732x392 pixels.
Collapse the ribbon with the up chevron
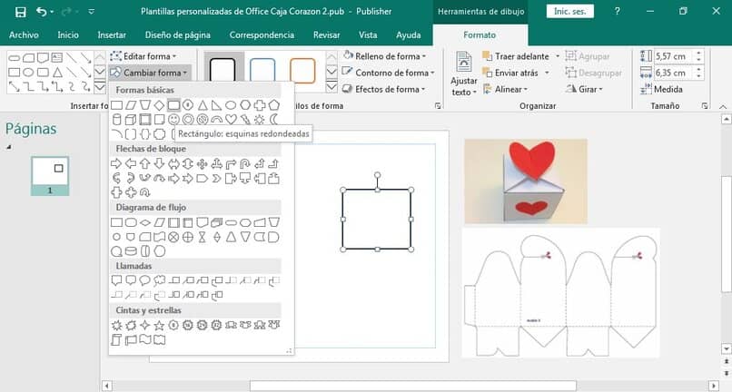(x=723, y=106)
